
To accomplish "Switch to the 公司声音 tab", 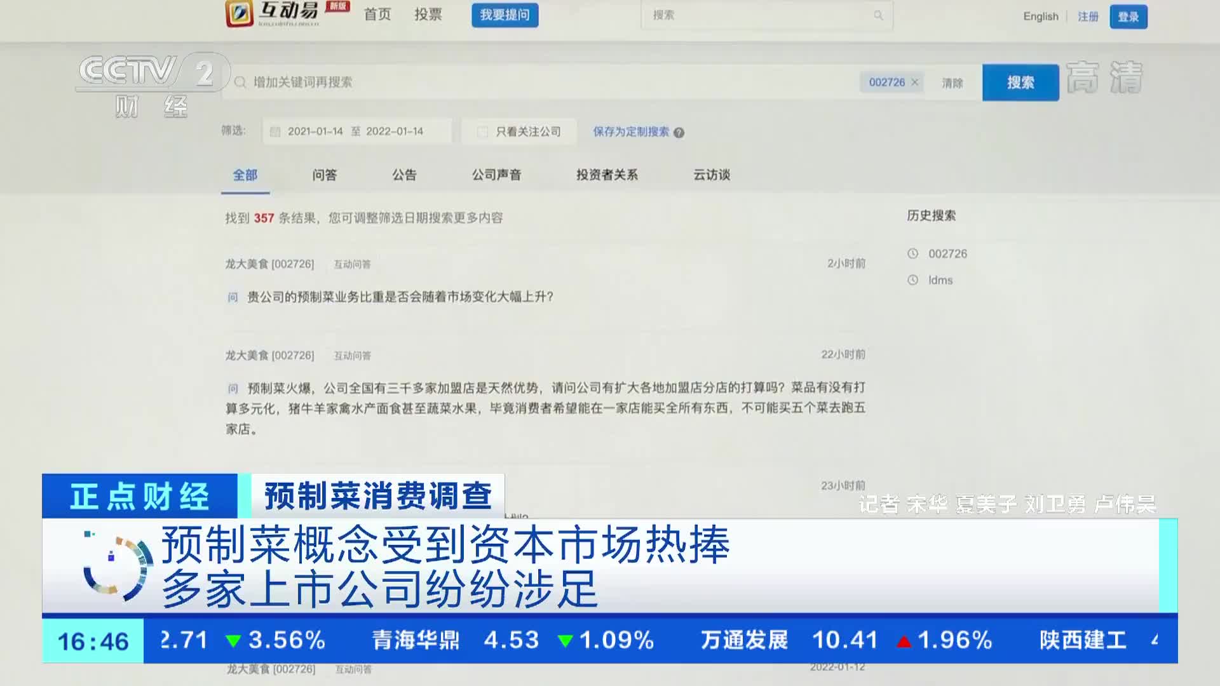I will pyautogui.click(x=496, y=175).
